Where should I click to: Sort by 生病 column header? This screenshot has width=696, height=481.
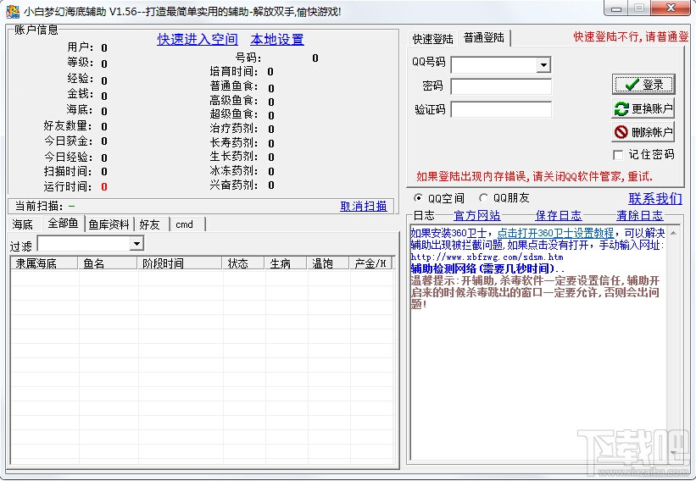(285, 263)
